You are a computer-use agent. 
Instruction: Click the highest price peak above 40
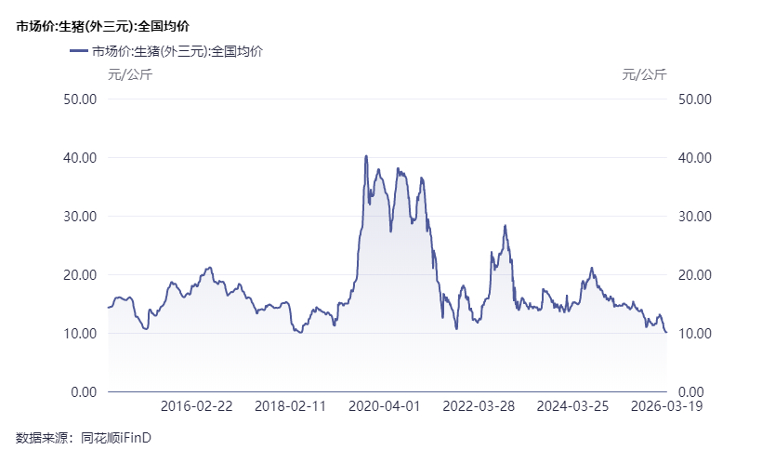click(366, 156)
